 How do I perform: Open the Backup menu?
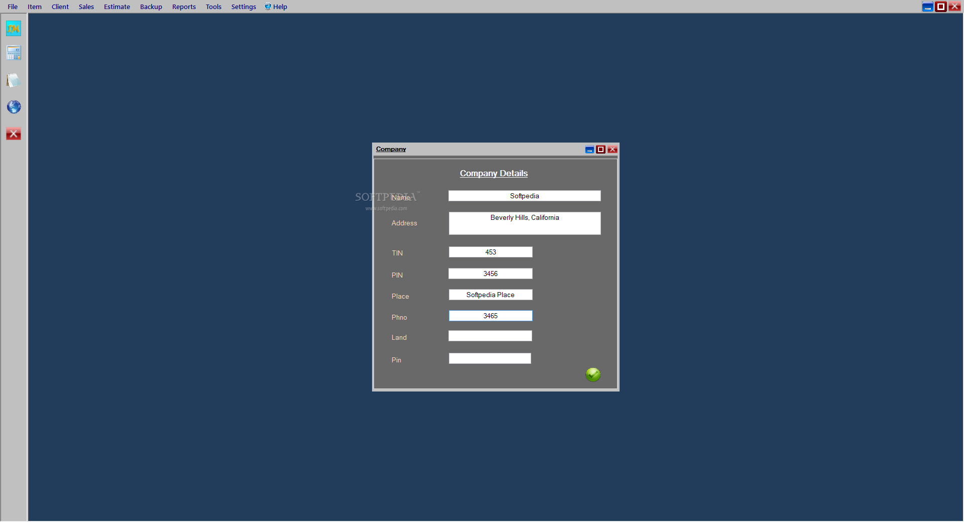coord(151,7)
